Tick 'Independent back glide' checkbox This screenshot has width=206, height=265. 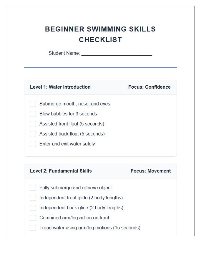[x=33, y=208]
